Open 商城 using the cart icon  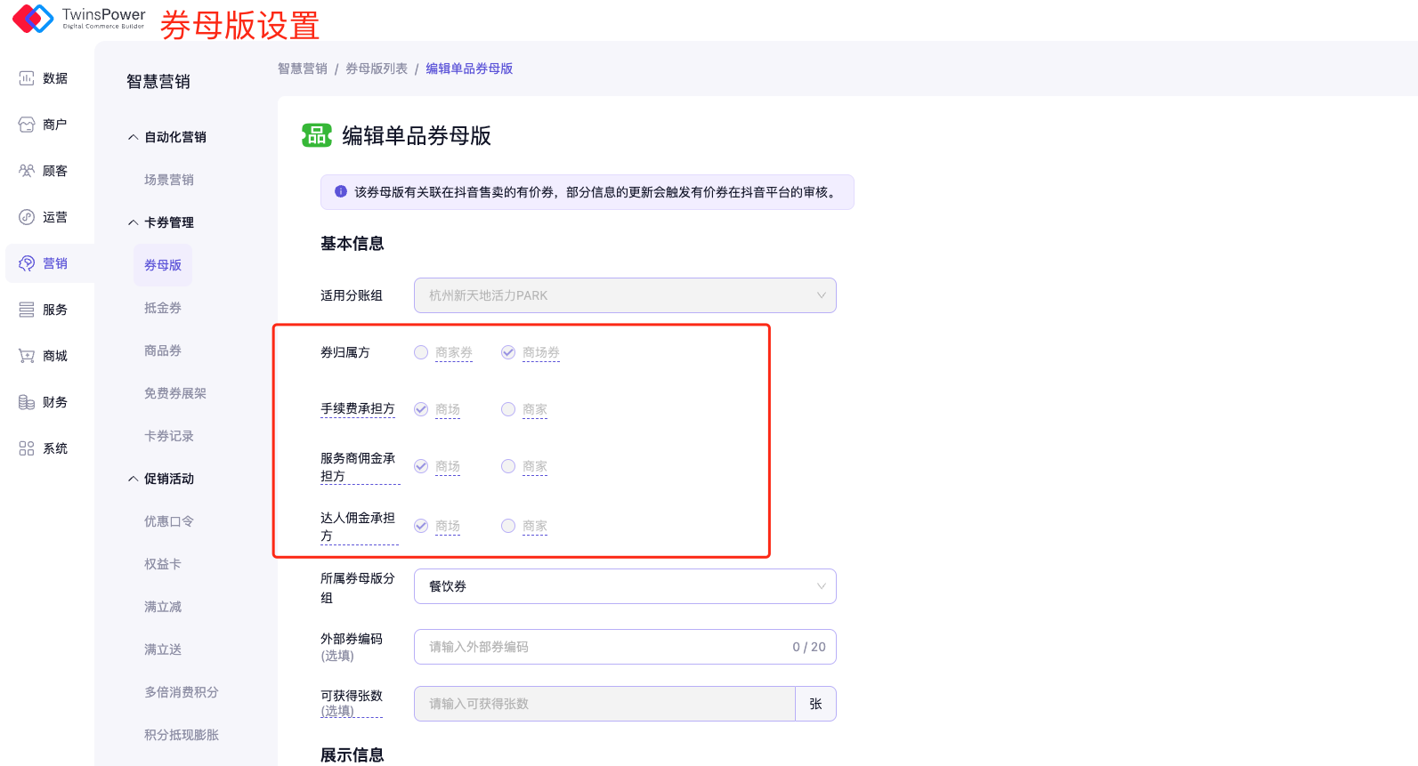tap(27, 356)
